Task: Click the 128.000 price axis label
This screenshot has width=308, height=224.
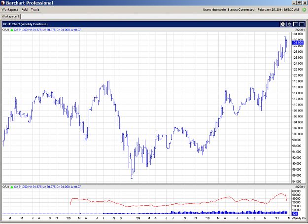Action: [297, 52]
